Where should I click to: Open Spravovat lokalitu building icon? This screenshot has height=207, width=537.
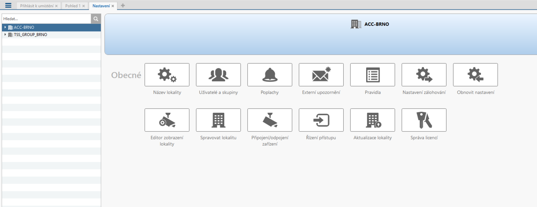(x=218, y=120)
